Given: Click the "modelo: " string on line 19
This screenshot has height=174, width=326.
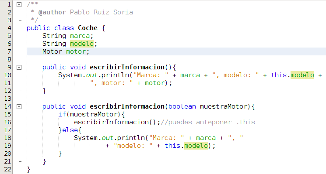Looking at the screenshot, I should coord(133,146).
